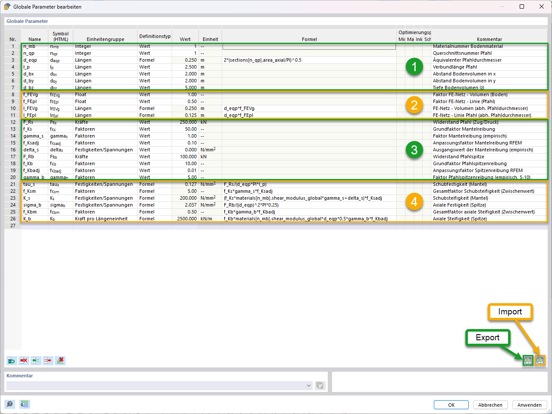This screenshot has height=414, width=552.
Task: Select the name cell K_s
Action: pyautogui.click(x=35, y=198)
